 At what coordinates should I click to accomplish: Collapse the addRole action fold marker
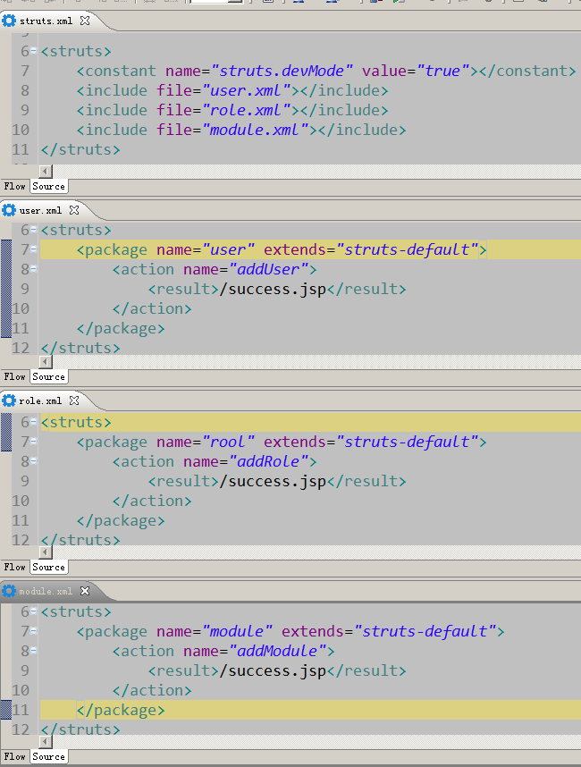coord(34,460)
